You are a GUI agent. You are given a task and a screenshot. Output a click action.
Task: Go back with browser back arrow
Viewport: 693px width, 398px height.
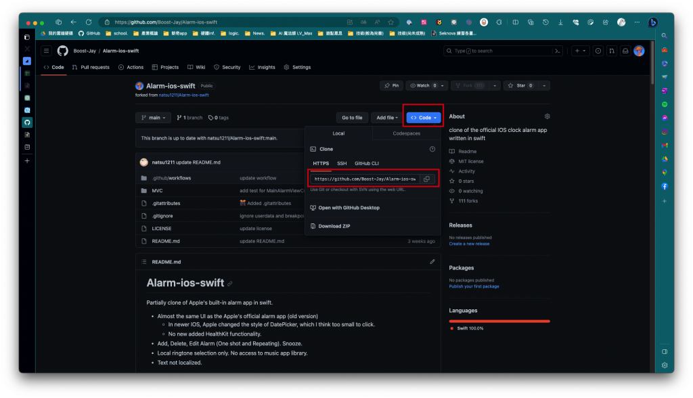tap(73, 22)
